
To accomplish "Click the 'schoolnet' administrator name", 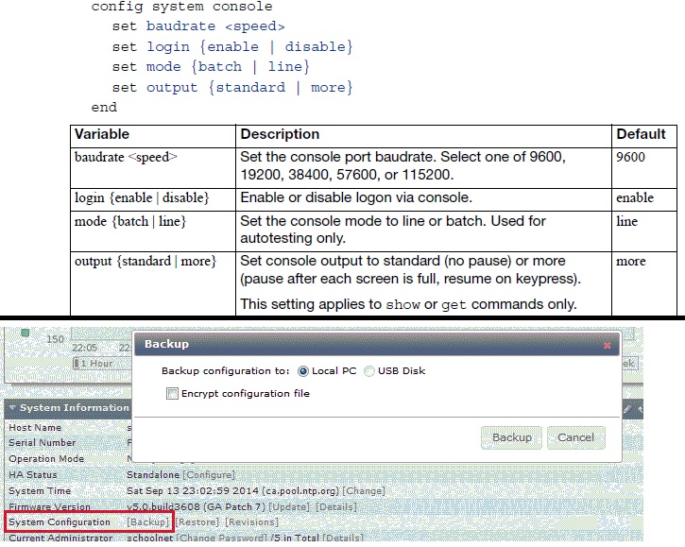I will (150, 538).
